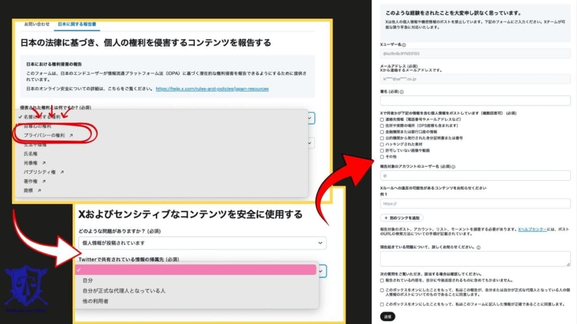Click info icon next to 現在起きている問題 question
Viewport: 577px width, 324px height.
click(x=478, y=247)
